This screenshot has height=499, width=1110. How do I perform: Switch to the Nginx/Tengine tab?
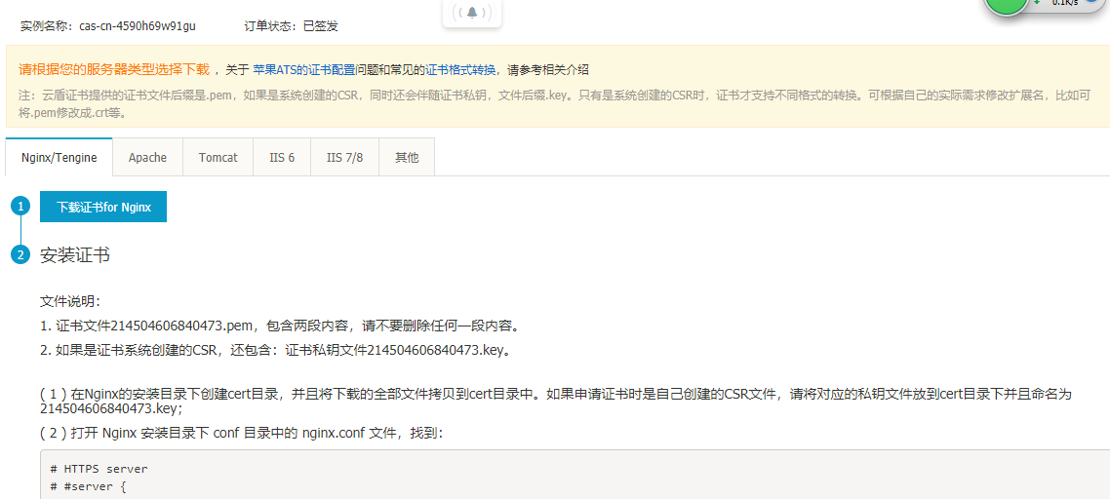tap(59, 157)
